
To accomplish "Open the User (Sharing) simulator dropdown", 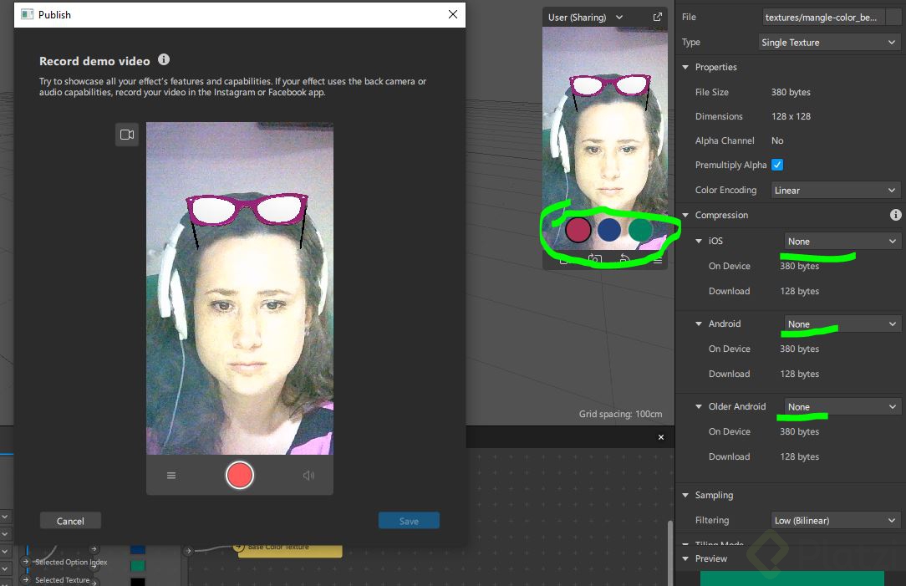I will [x=585, y=18].
